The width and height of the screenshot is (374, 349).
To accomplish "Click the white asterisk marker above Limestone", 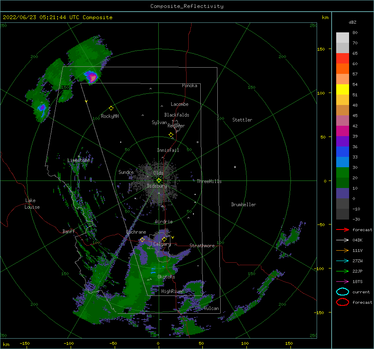I will (79, 156).
